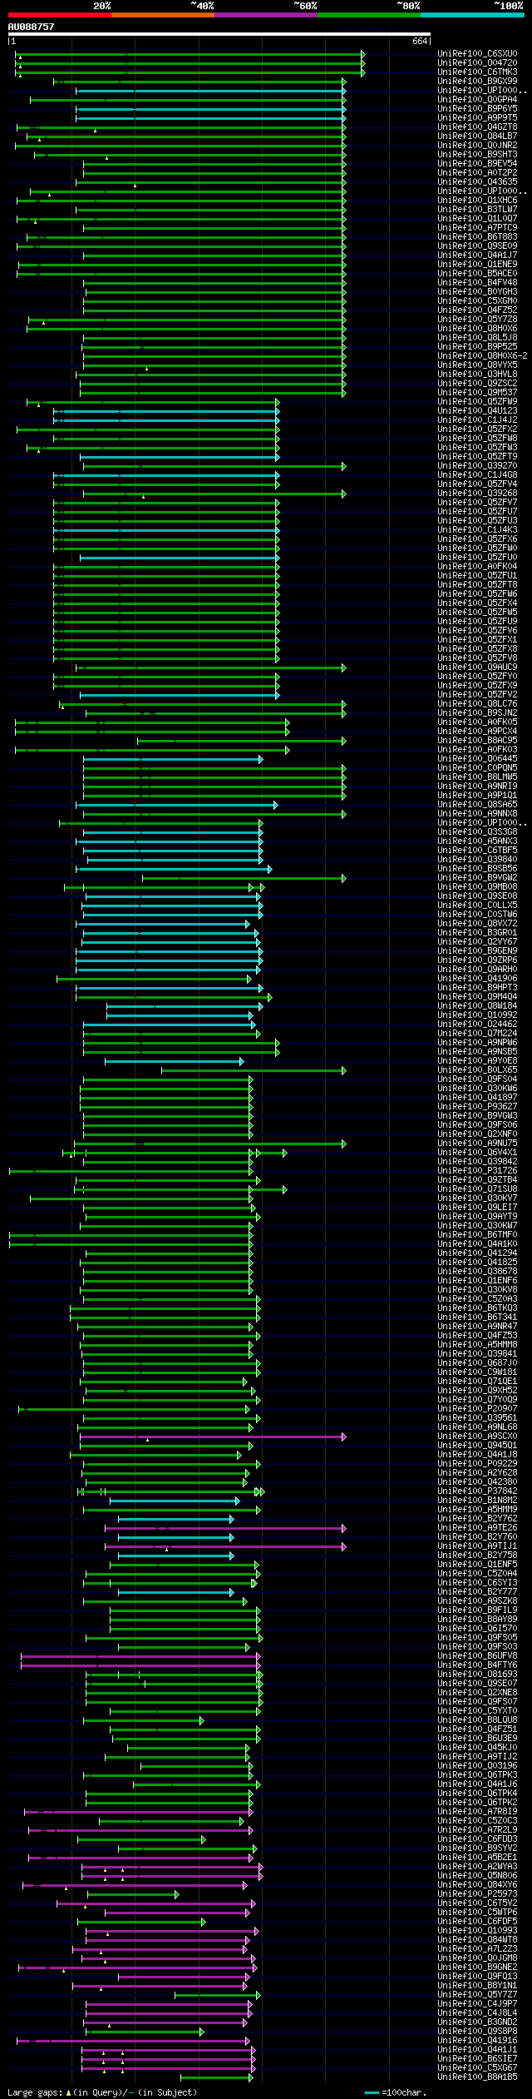Select the UniRef100_B6T341 entry
Image resolution: width=532 pixels, height=2099 pixels.
tap(477, 1317)
